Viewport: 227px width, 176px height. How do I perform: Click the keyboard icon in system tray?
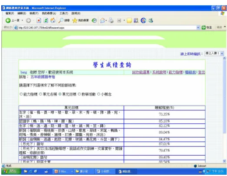tap(200, 172)
